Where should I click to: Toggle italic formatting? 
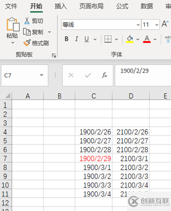pyautogui.click(x=76, y=39)
